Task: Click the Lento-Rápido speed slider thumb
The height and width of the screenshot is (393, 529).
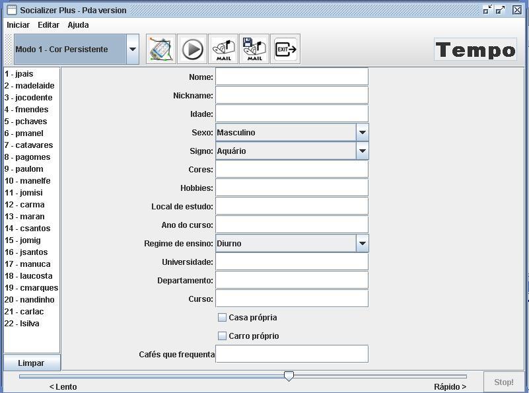Action: (x=289, y=376)
